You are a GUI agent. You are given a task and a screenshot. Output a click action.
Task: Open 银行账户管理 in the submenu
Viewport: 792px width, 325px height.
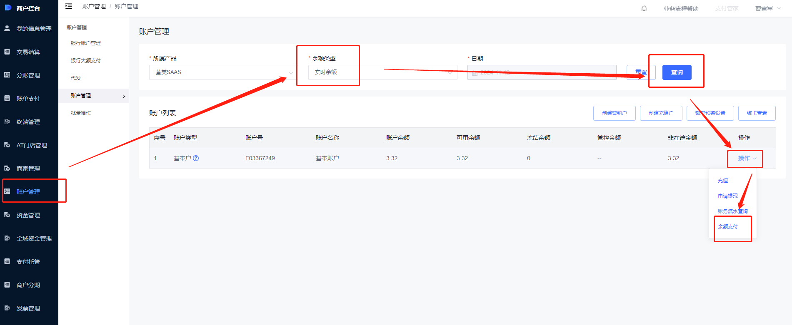click(x=86, y=43)
